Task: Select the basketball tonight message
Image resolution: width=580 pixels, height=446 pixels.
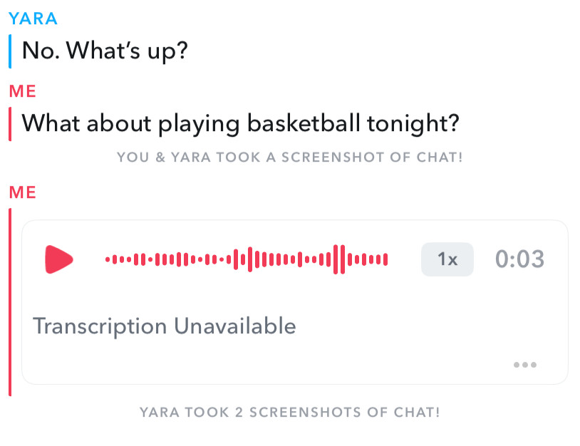Action: tap(240, 124)
